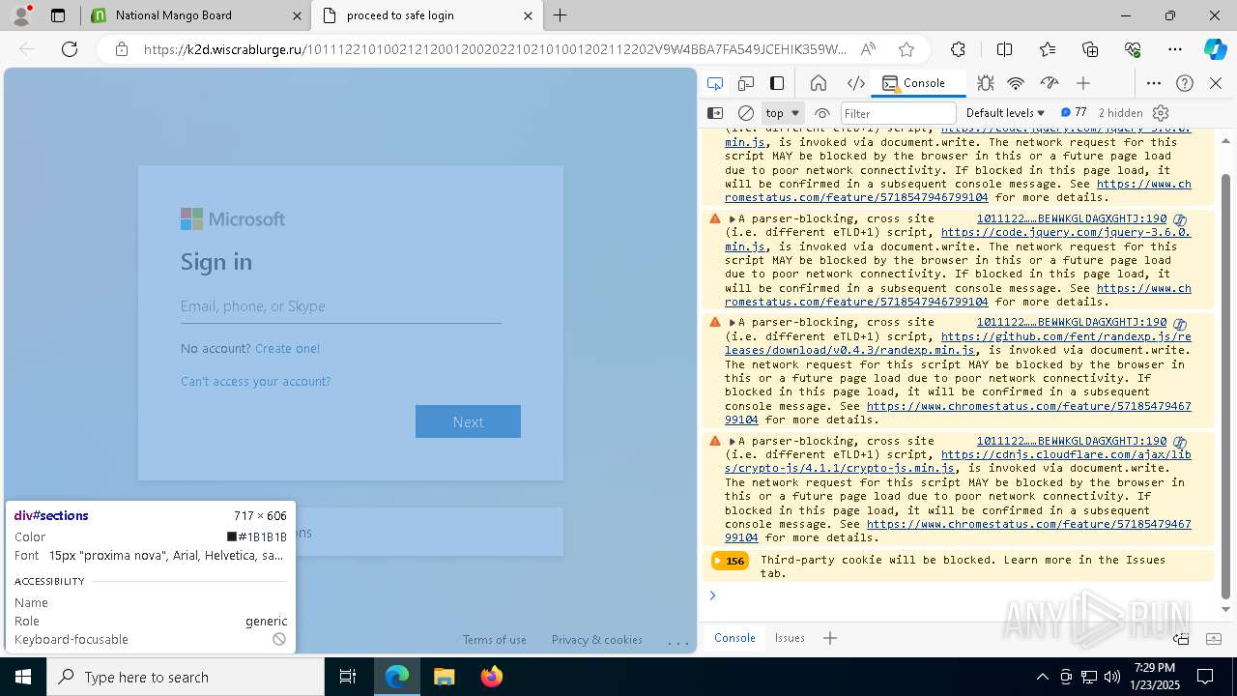Open the Network tool tab
1237x696 pixels.
pyautogui.click(x=1016, y=83)
